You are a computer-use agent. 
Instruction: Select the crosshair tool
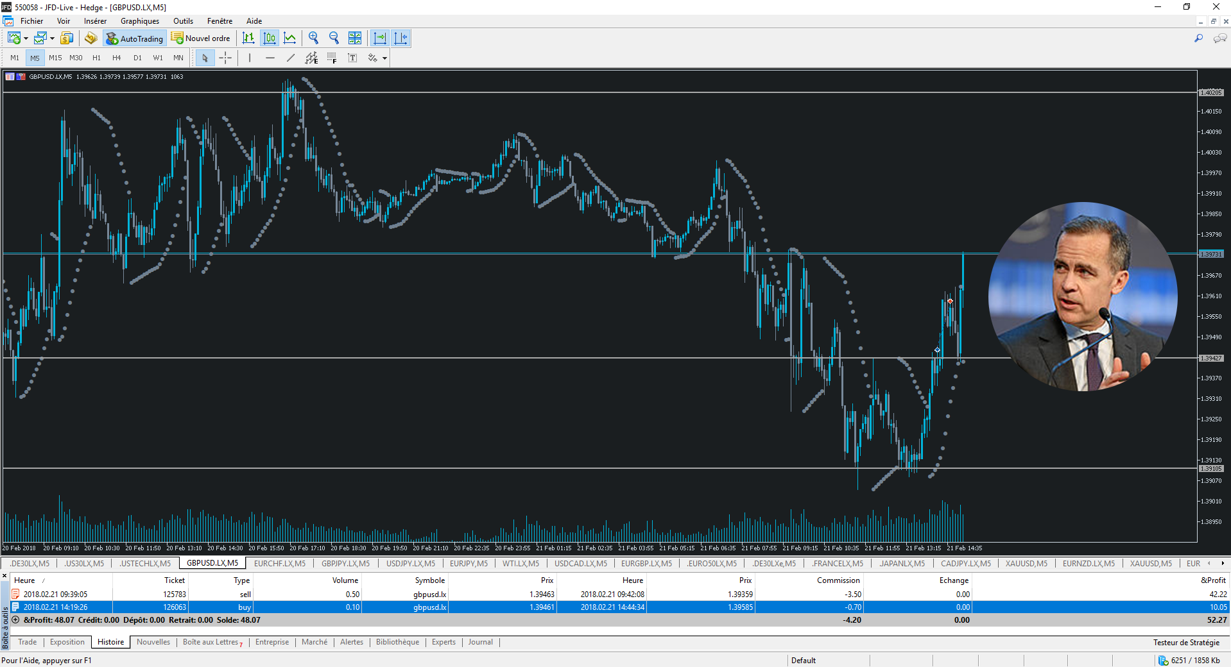pos(225,58)
